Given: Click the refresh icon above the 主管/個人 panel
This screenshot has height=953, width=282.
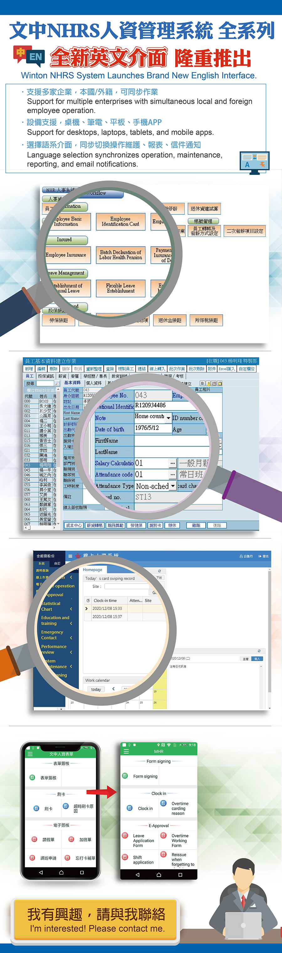Looking at the screenshot, I should point(259,651).
